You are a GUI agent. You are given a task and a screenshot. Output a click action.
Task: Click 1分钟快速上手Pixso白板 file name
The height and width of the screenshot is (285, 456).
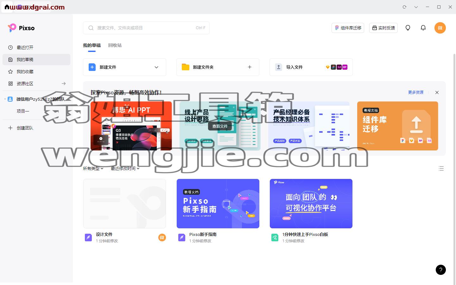pos(305,234)
